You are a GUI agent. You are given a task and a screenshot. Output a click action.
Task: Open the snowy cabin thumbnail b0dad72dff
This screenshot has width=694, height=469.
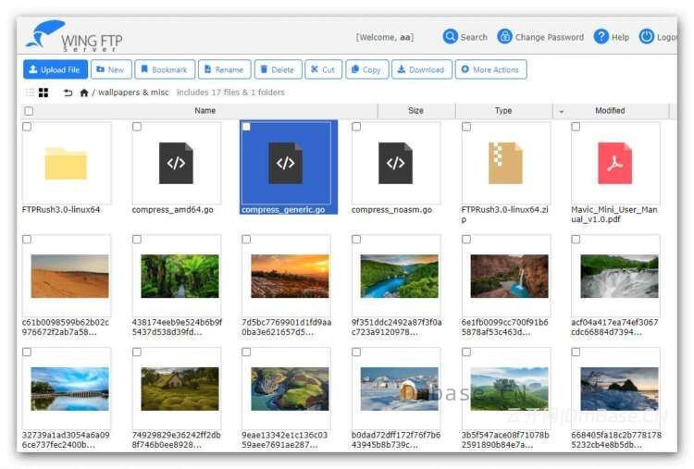click(x=399, y=389)
